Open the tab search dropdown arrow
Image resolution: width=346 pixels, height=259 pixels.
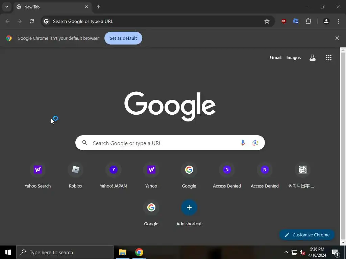pos(7,7)
